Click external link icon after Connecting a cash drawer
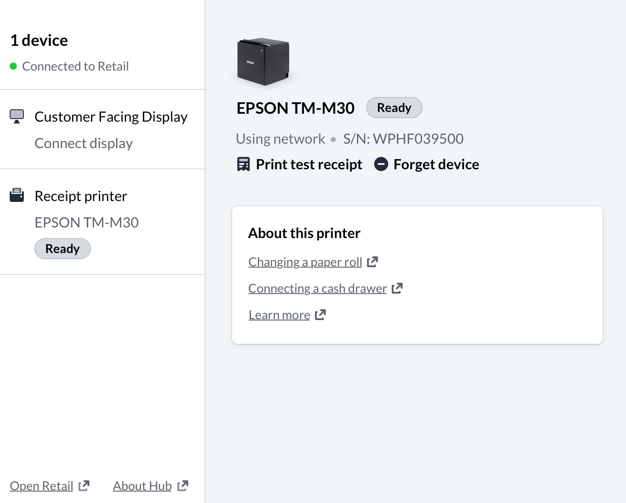 coord(397,288)
